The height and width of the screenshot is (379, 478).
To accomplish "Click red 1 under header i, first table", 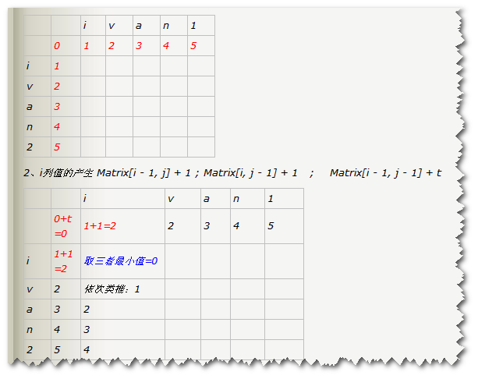I will [x=87, y=46].
